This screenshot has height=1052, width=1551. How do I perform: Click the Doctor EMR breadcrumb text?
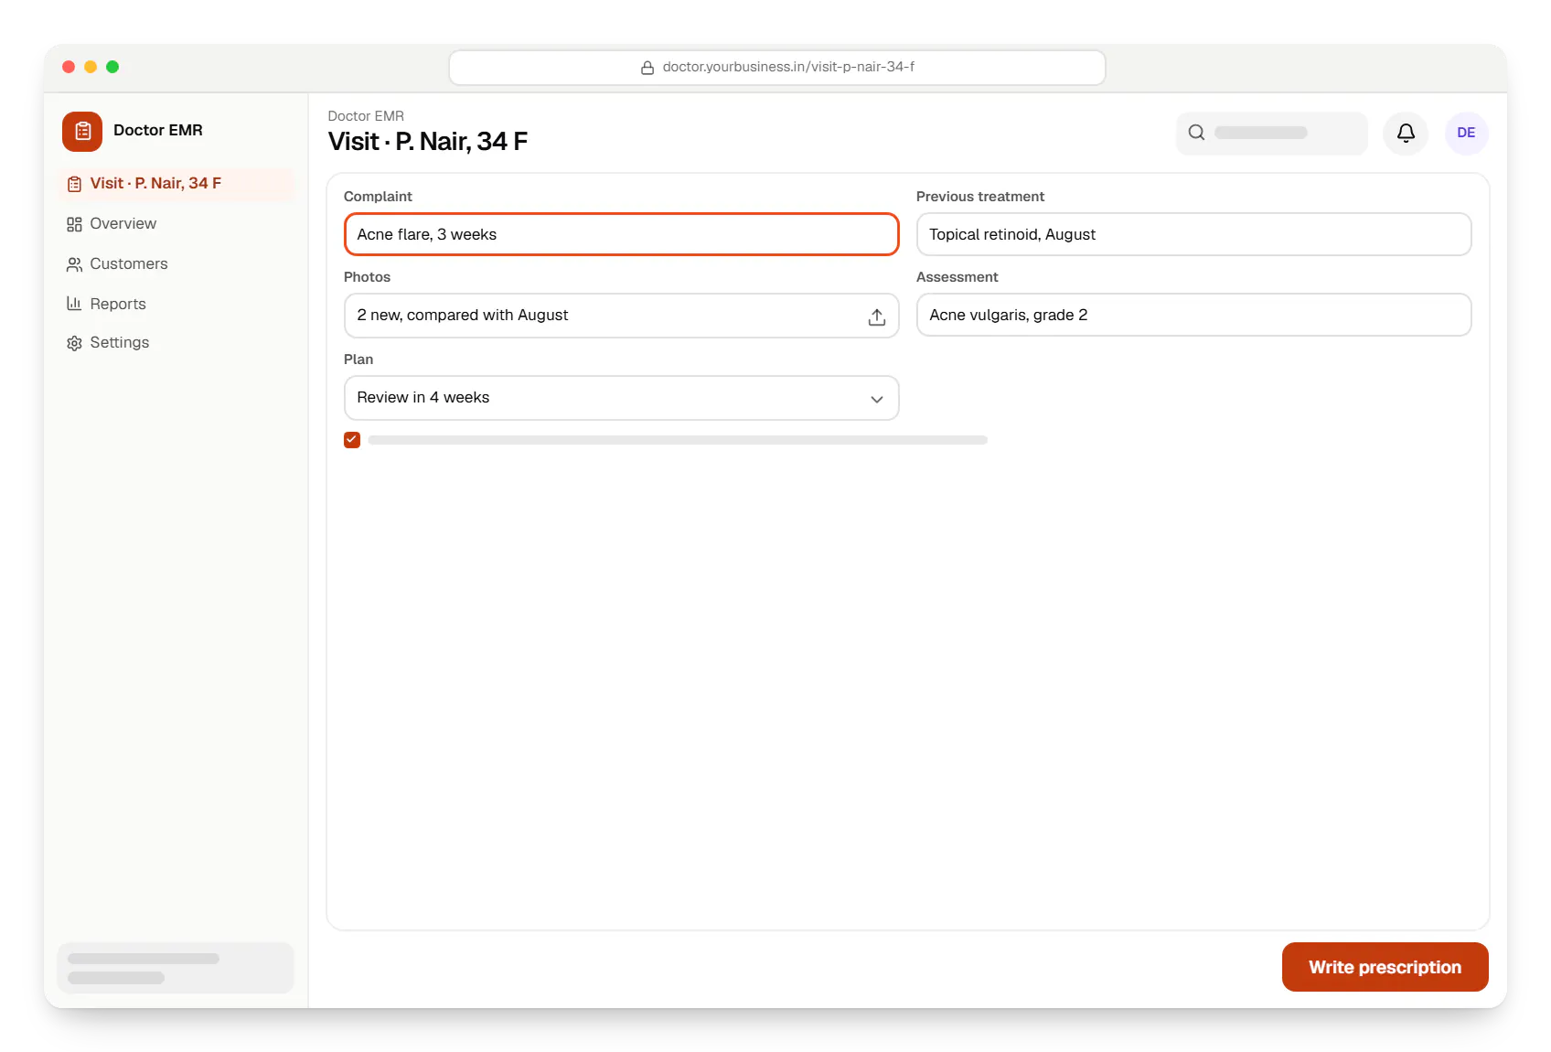pyautogui.click(x=366, y=116)
